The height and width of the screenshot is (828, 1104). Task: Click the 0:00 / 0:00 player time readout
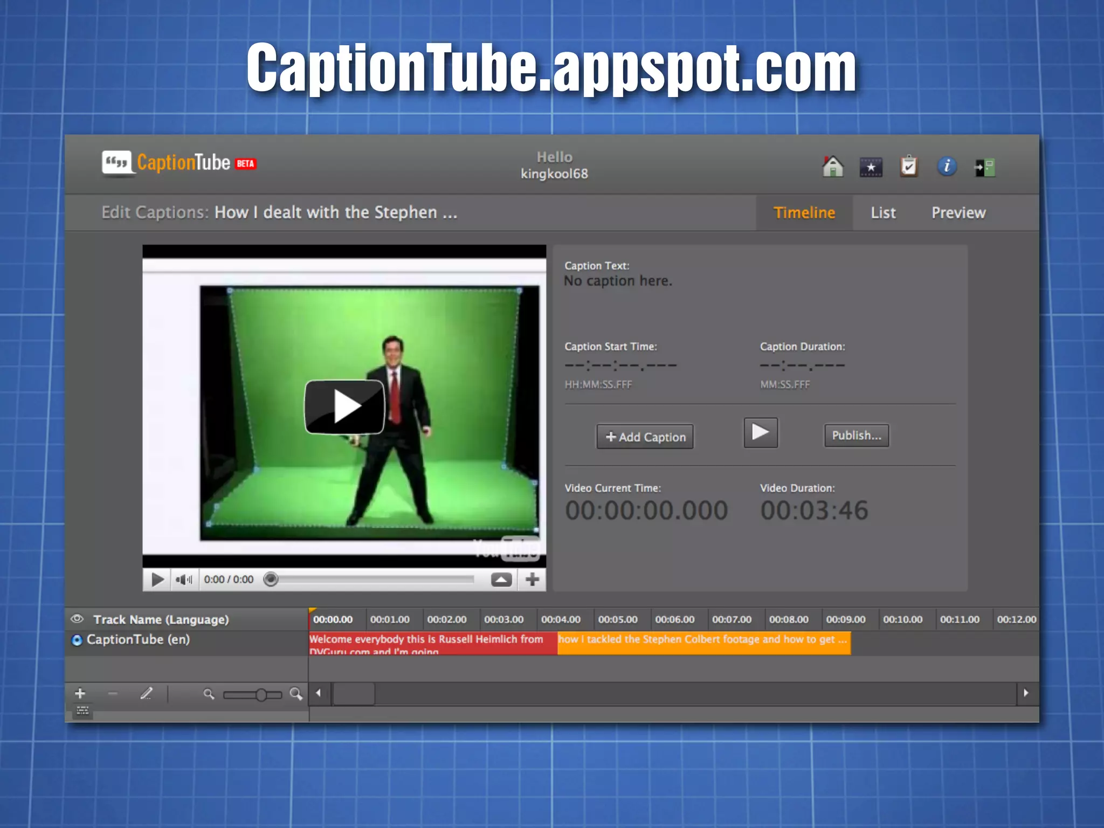(x=229, y=579)
